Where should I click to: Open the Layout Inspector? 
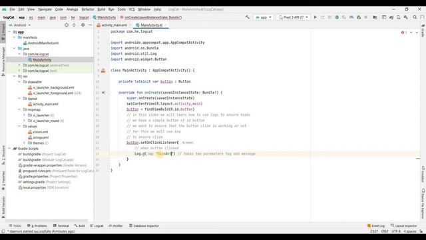click(404, 226)
